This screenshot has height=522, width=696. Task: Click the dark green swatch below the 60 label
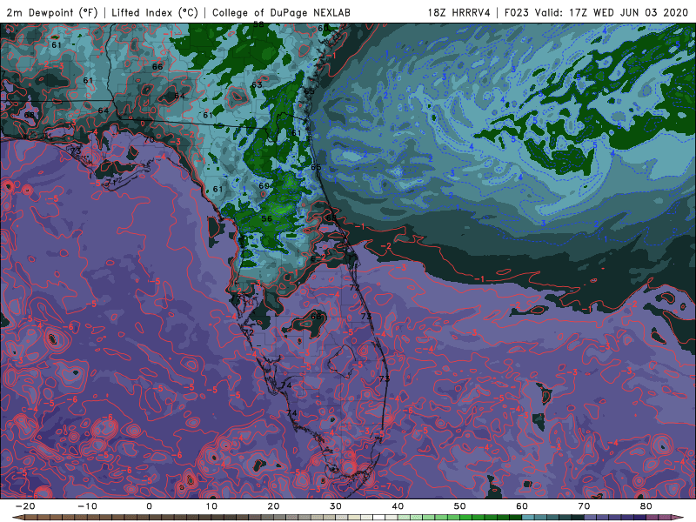[515, 517]
